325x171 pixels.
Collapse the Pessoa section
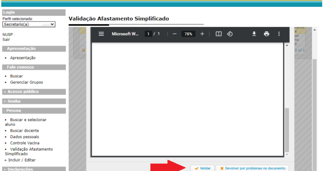pos(34,111)
